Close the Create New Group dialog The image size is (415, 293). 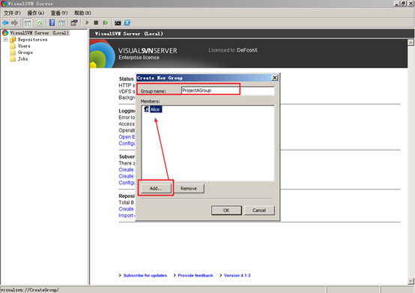275,77
